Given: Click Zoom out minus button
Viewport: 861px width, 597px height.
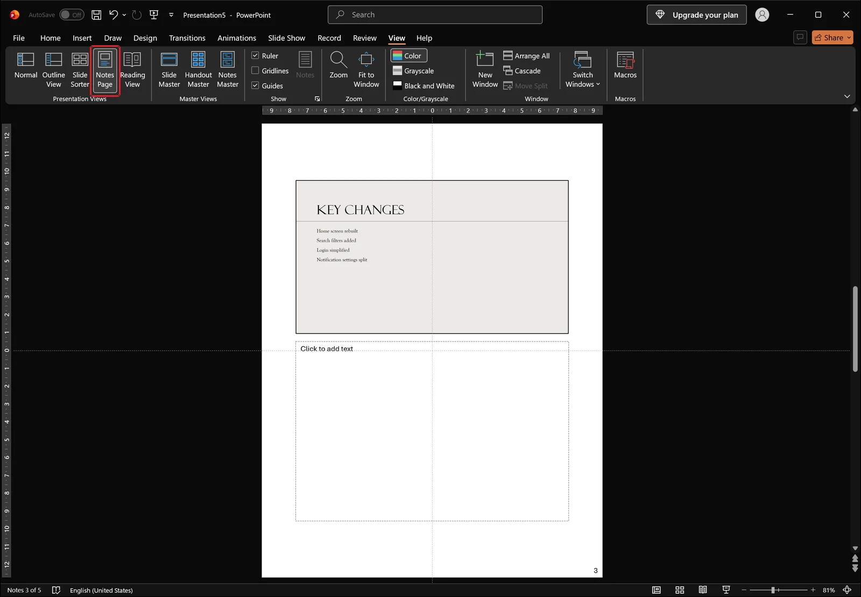Looking at the screenshot, I should pos(744,590).
